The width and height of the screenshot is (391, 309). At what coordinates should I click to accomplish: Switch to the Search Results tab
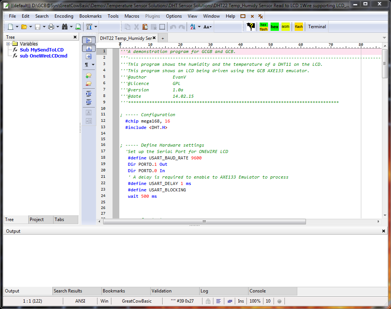point(68,291)
